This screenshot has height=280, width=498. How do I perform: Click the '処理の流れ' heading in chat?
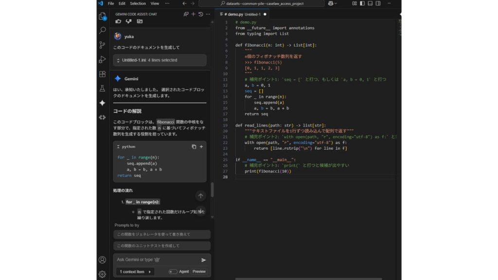click(123, 191)
